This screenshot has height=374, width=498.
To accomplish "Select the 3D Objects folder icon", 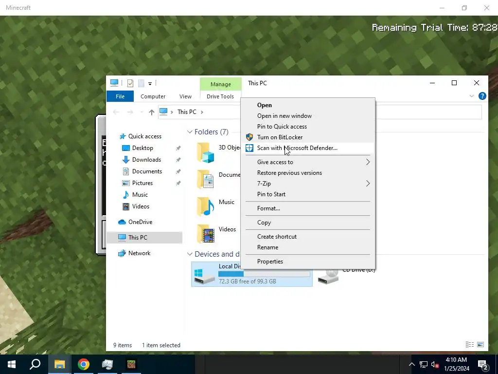I will pos(206,152).
